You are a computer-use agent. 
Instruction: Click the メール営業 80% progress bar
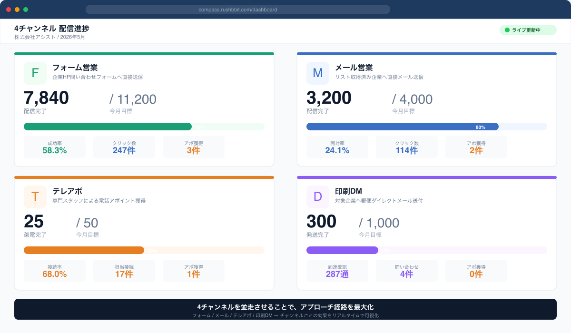point(427,127)
